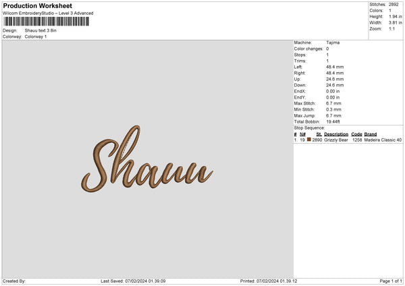Click the stitch count 2890 in stop row

[x=317, y=140]
